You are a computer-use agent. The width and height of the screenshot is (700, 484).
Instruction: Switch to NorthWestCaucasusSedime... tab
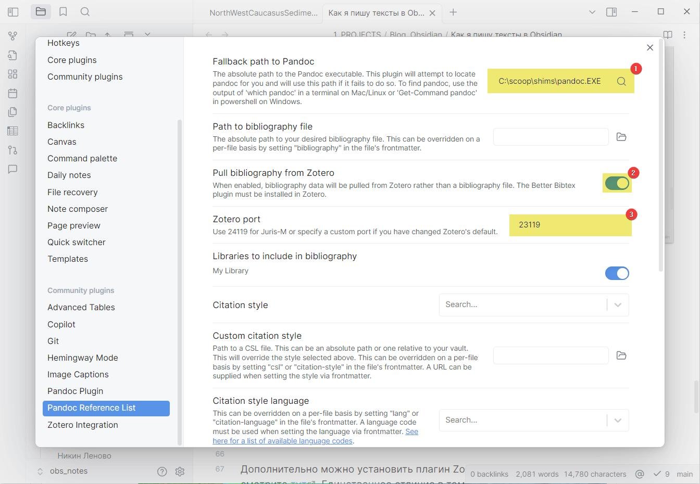[x=263, y=13]
